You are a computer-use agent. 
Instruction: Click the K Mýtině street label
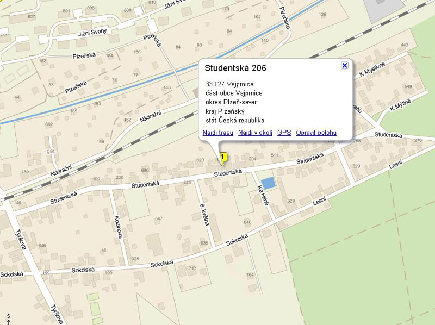400,105
